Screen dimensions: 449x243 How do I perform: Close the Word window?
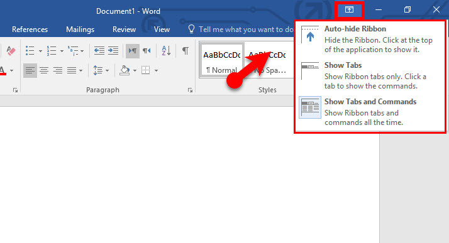(436, 9)
